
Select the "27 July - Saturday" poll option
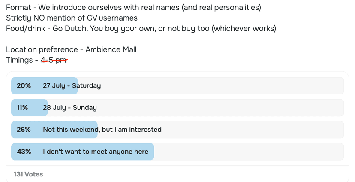click(x=72, y=86)
